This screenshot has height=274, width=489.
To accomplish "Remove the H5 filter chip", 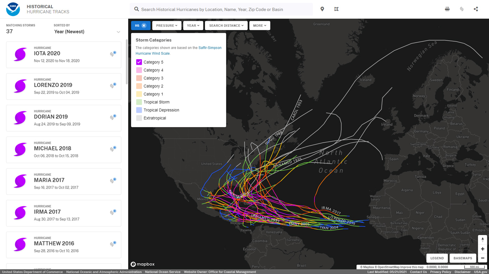I will tap(144, 25).
